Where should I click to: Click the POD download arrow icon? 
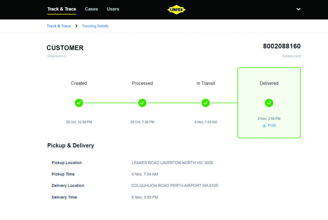pyautogui.click(x=264, y=126)
